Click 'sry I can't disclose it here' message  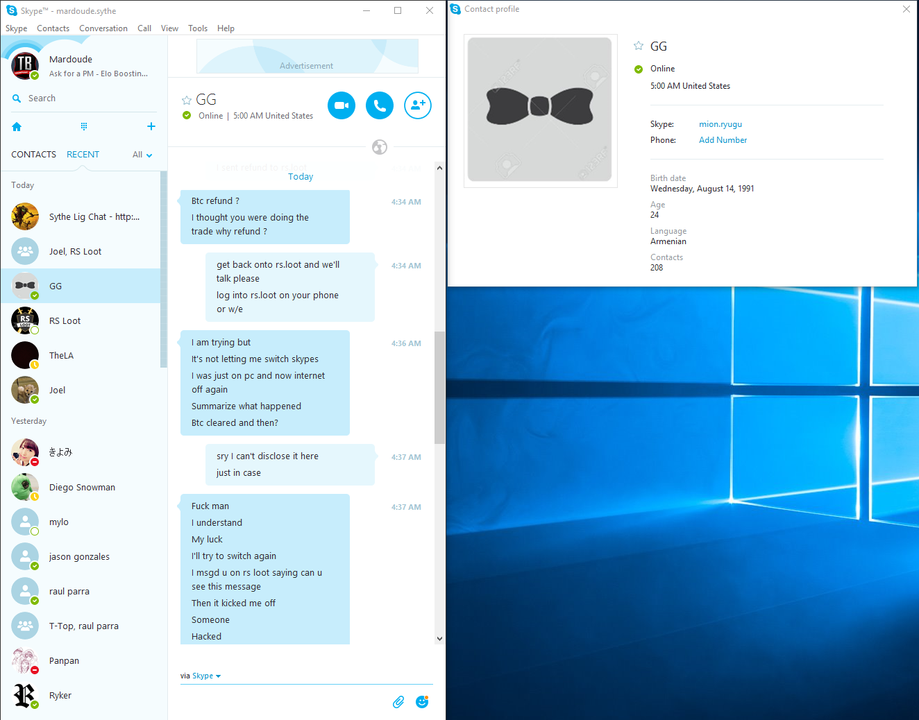267,456
